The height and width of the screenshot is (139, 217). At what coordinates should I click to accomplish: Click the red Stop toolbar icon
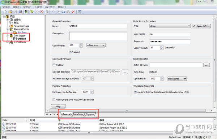tap(42, 12)
